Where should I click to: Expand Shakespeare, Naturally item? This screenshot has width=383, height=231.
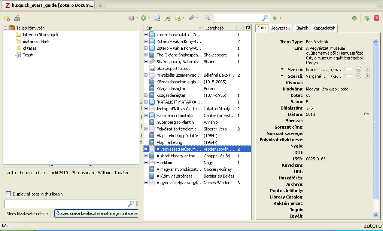146,61
